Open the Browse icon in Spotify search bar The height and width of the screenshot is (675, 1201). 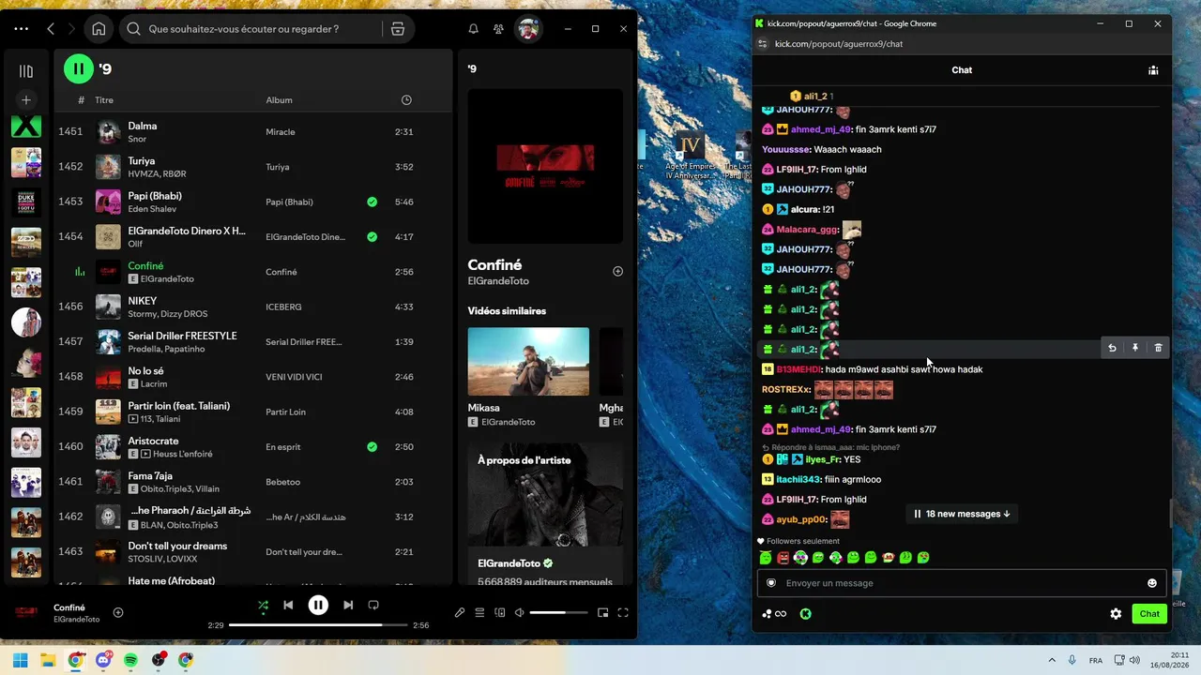point(398,29)
